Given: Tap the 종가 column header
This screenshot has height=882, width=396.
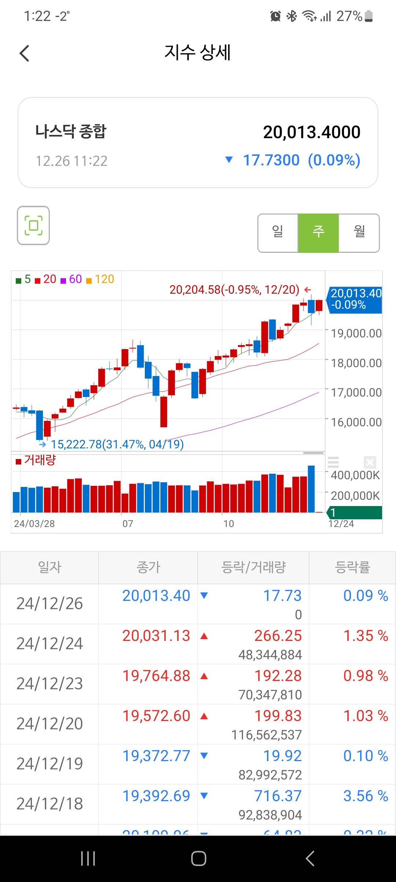Looking at the screenshot, I should click(148, 567).
